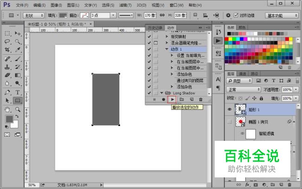Toggle lock all on layer
This screenshot has height=189, width=302.
tap(261, 98)
